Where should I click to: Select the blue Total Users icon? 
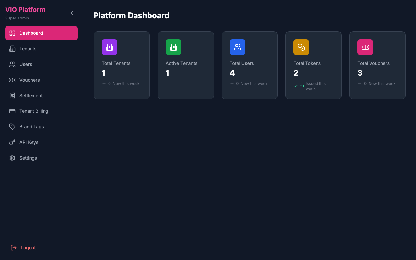[238, 47]
